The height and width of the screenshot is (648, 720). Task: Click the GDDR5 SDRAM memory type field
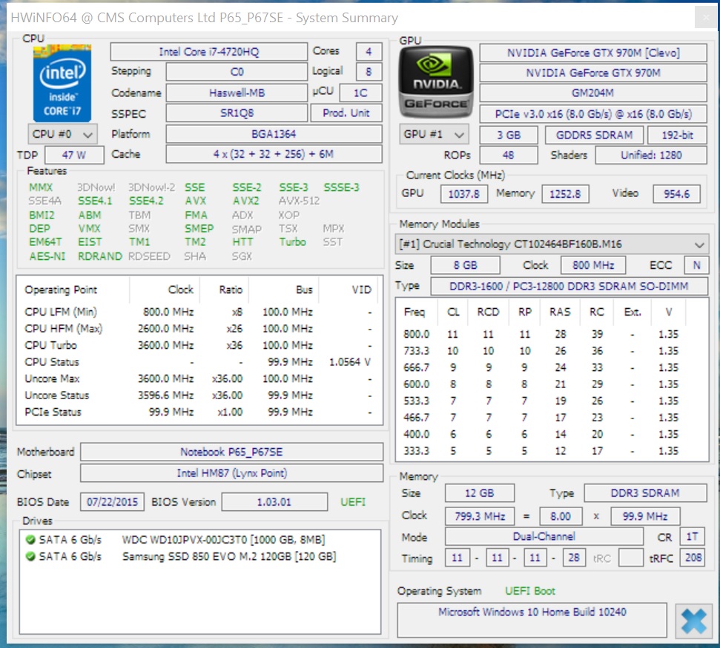594,135
